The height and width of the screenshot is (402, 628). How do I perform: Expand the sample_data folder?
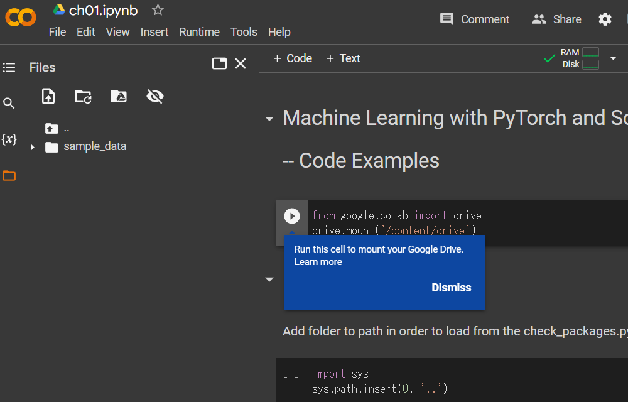coord(32,146)
